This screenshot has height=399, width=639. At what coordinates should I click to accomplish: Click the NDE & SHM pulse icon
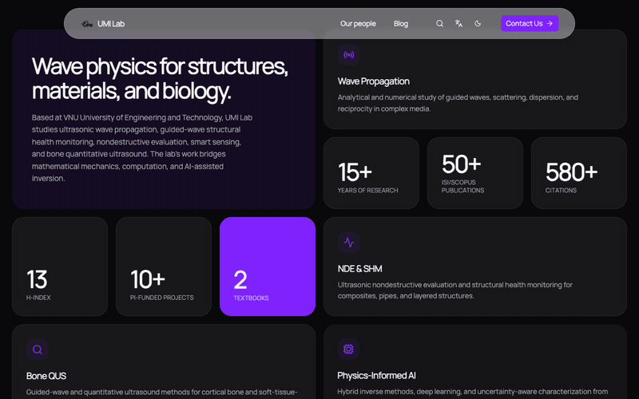click(349, 243)
